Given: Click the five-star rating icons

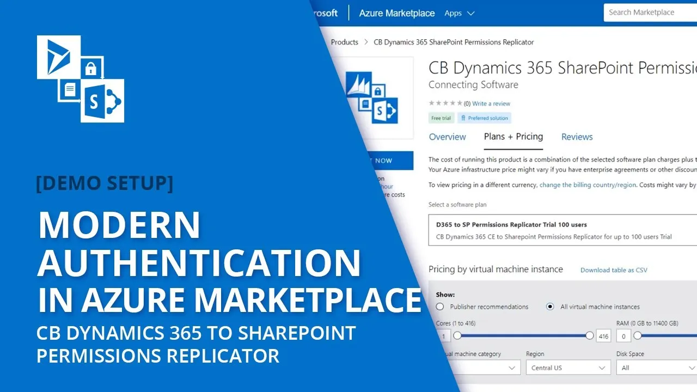Looking at the screenshot, I should tap(445, 103).
